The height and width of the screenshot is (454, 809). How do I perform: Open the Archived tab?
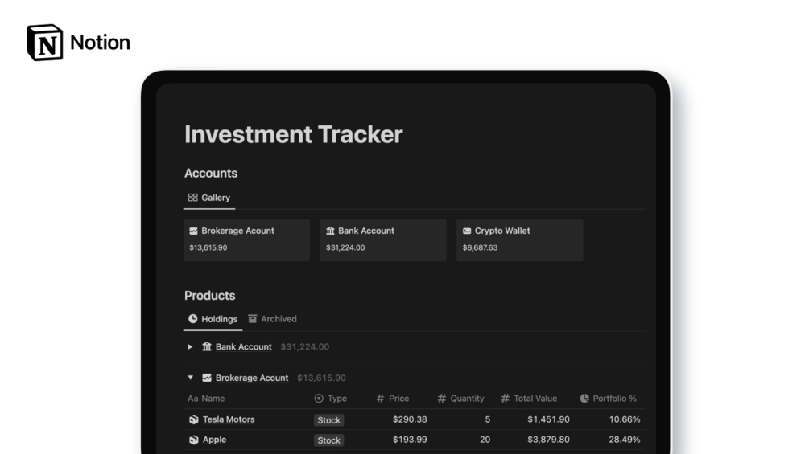point(272,319)
